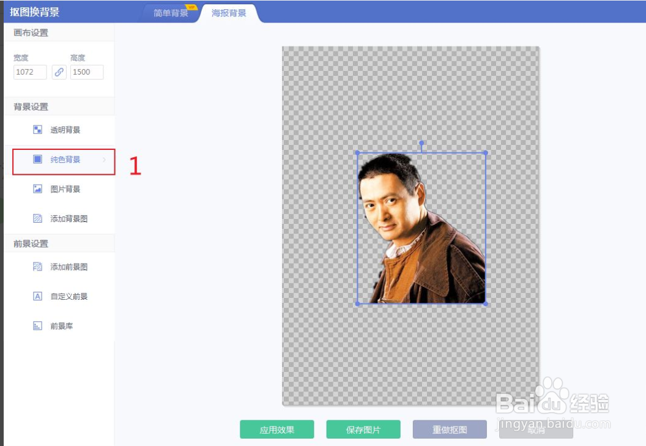Expand the 纯色背景 submenu arrow
Viewport: 646px width, 446px height.
tap(104, 160)
